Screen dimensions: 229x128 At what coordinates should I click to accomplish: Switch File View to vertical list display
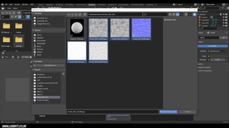pyautogui.click(x=170, y=14)
